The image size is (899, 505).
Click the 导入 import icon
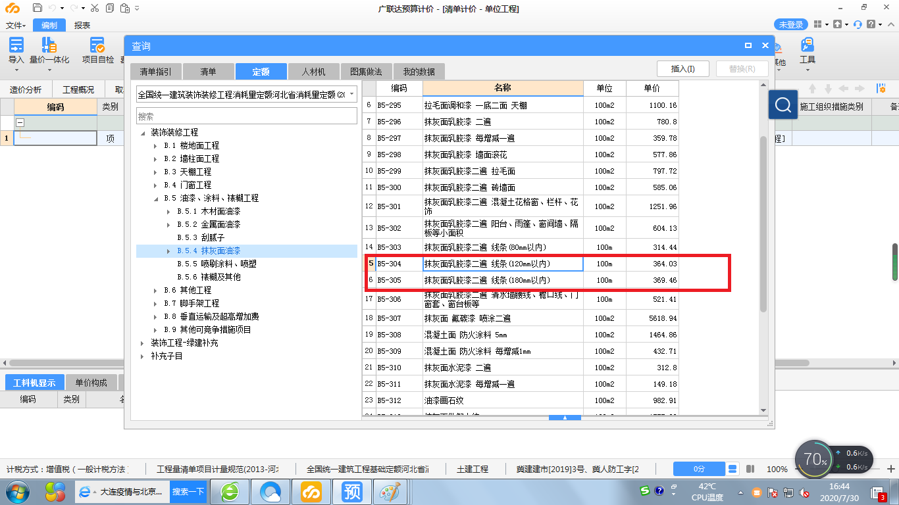coord(16,45)
